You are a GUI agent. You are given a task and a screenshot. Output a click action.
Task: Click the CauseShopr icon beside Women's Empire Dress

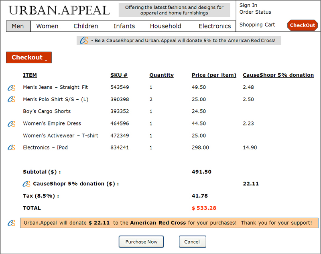[12, 124]
